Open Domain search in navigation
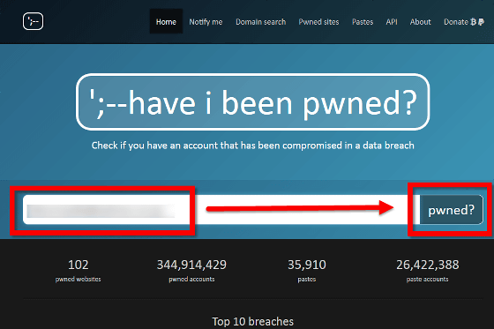 (261, 22)
